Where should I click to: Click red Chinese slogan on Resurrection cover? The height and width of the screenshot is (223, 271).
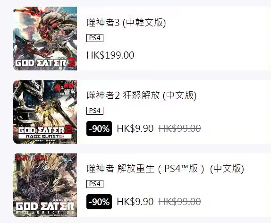31,158
